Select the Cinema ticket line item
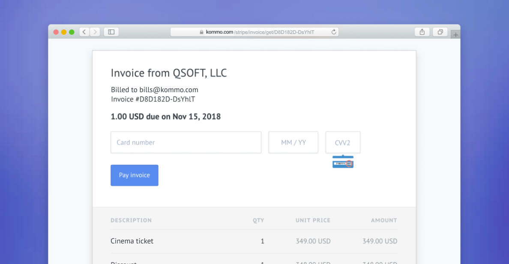Viewport: 509px width, 264px height. coord(254,241)
